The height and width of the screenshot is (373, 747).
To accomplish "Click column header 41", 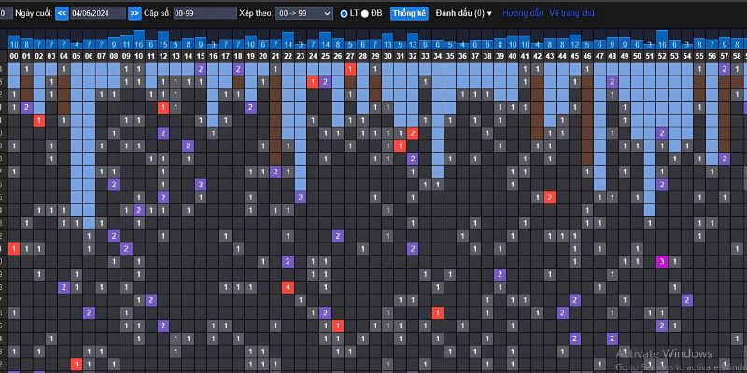I will 525,56.
